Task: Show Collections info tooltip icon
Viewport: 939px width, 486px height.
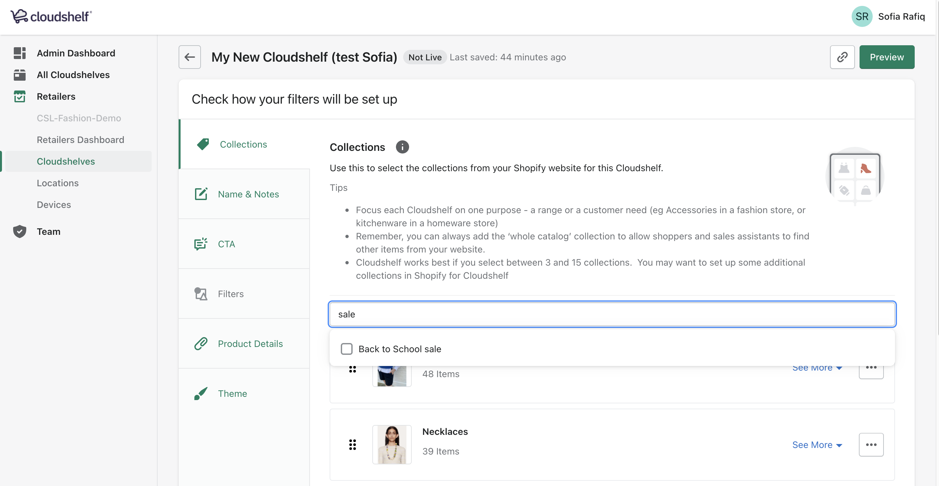Action: [402, 147]
